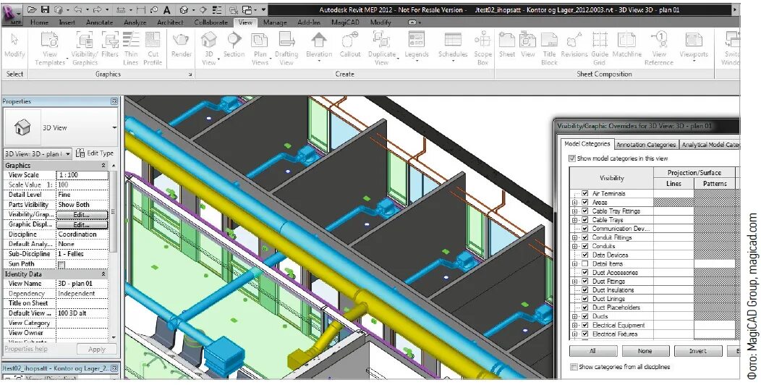Create a new 3D View

pyautogui.click(x=208, y=48)
